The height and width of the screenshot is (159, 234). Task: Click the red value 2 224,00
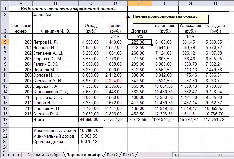pos(115,81)
